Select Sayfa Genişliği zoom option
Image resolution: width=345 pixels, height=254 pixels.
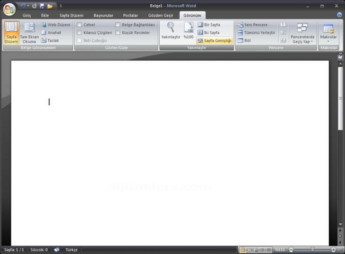(215, 41)
